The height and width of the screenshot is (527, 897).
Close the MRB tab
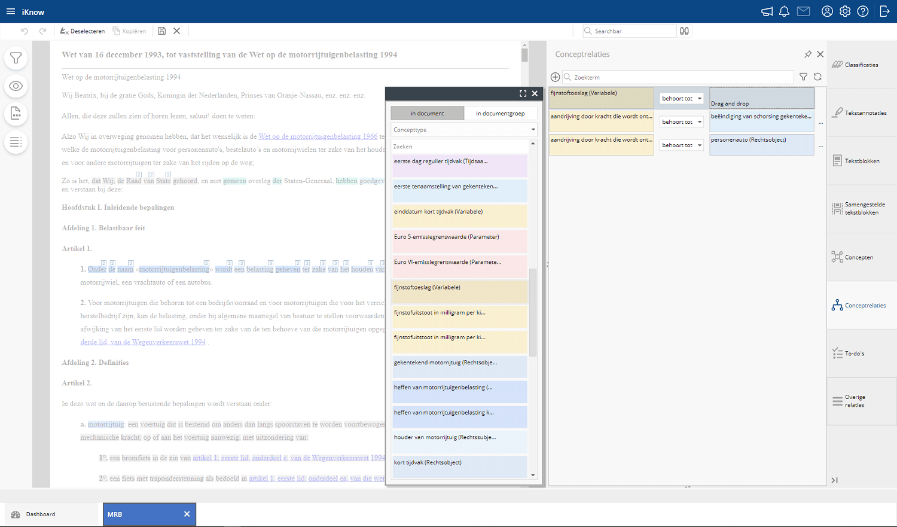click(x=187, y=514)
